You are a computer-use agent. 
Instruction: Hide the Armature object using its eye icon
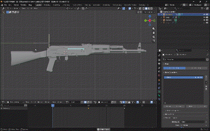[x=204, y=14]
